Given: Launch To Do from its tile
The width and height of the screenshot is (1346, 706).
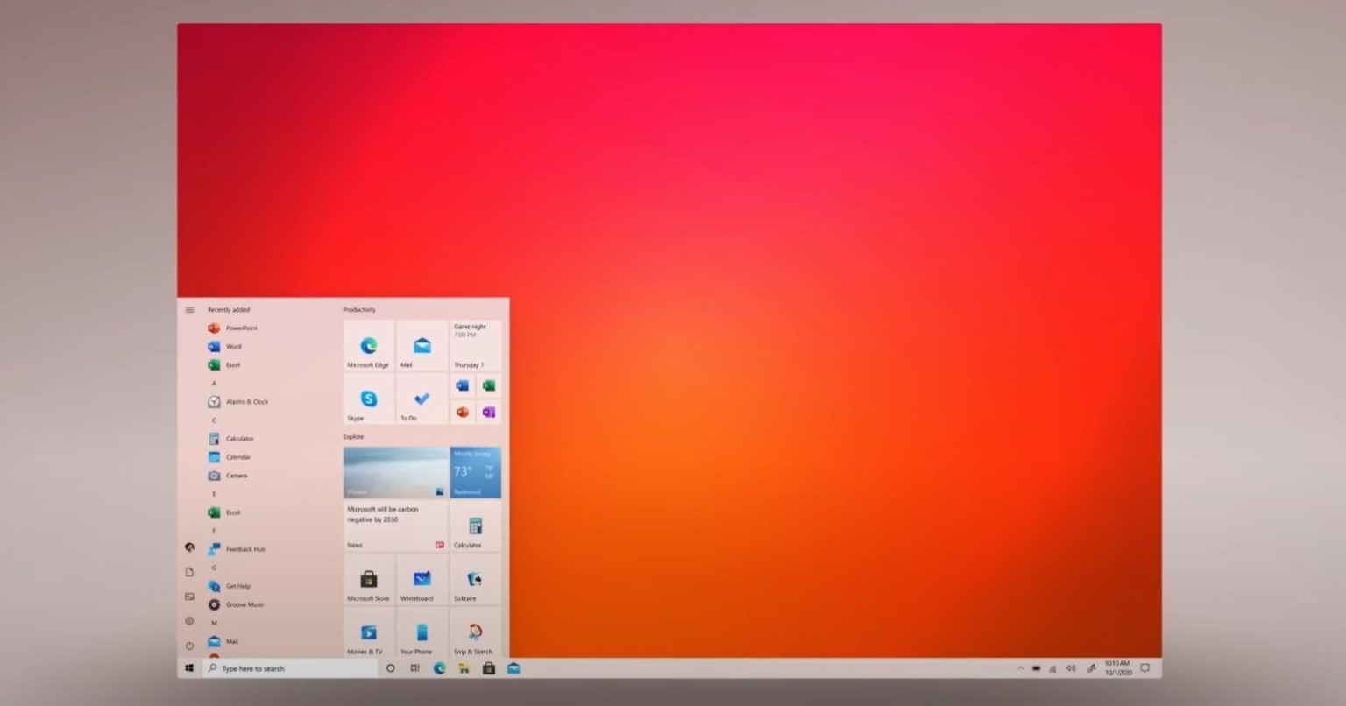Looking at the screenshot, I should 420,399.
